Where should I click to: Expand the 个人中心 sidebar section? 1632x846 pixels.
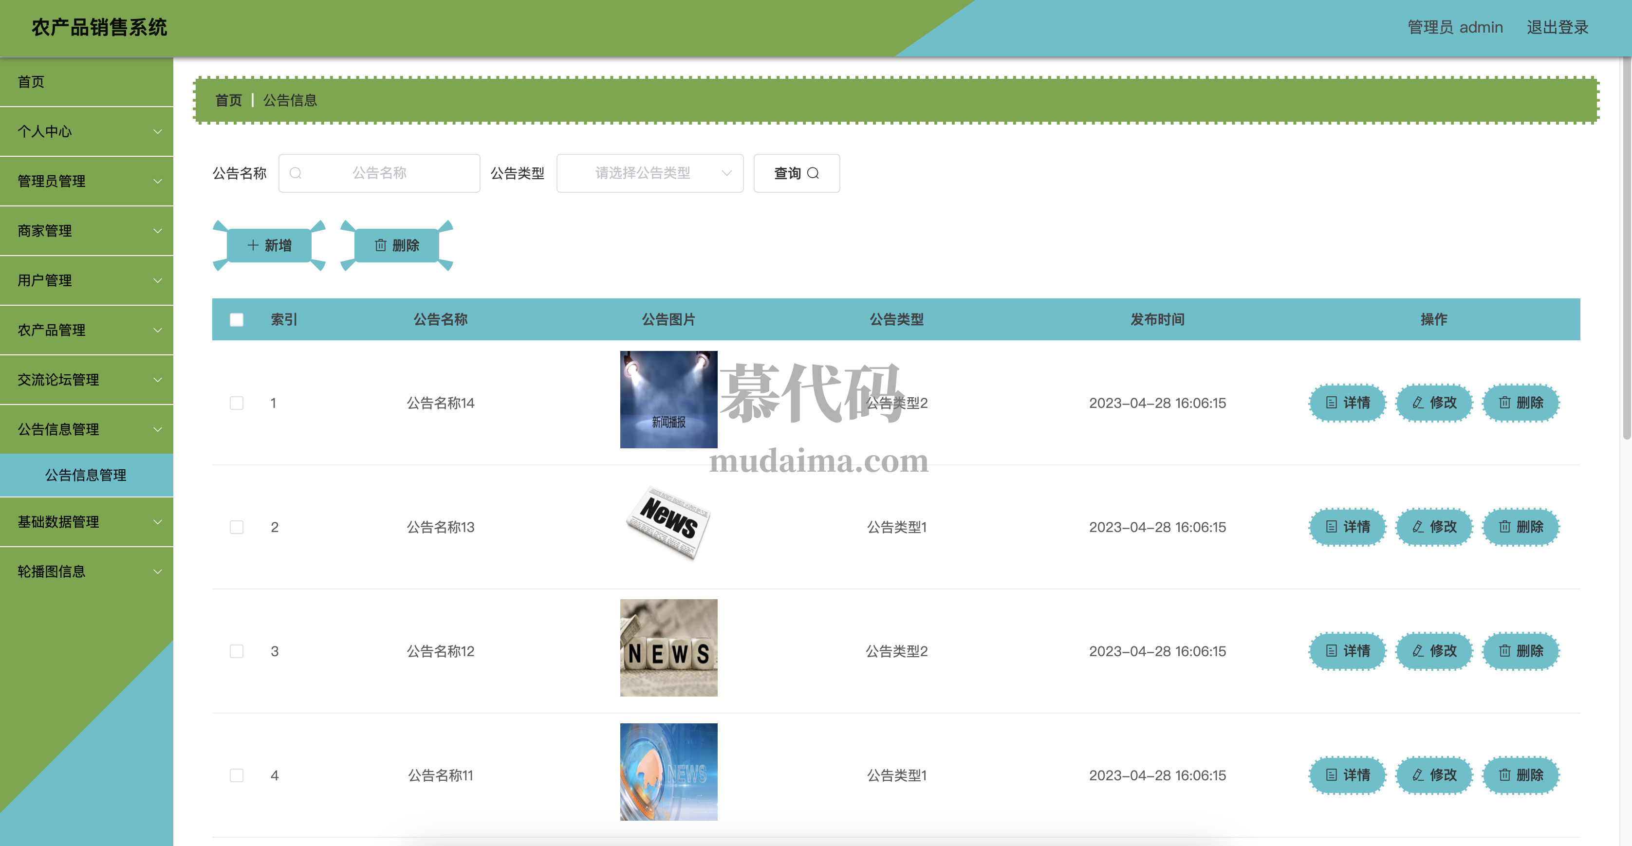[x=87, y=132]
